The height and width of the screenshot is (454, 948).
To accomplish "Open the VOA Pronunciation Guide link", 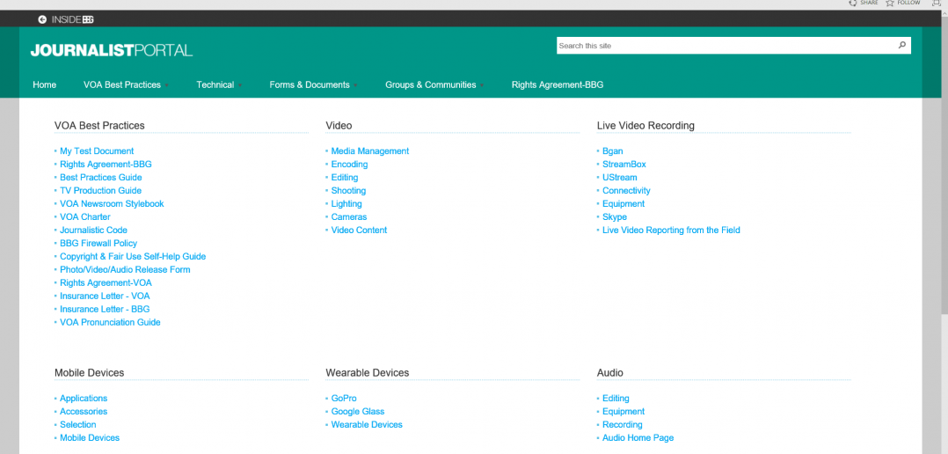I will [x=110, y=322].
